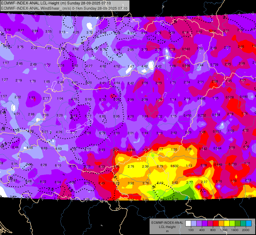Select the magenta legend swatch
The height and width of the screenshot is (235, 256).
[x=210, y=224]
